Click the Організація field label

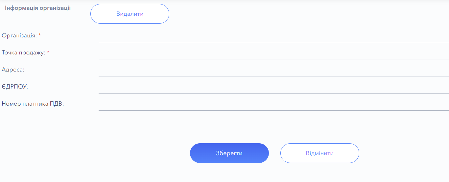(19, 35)
